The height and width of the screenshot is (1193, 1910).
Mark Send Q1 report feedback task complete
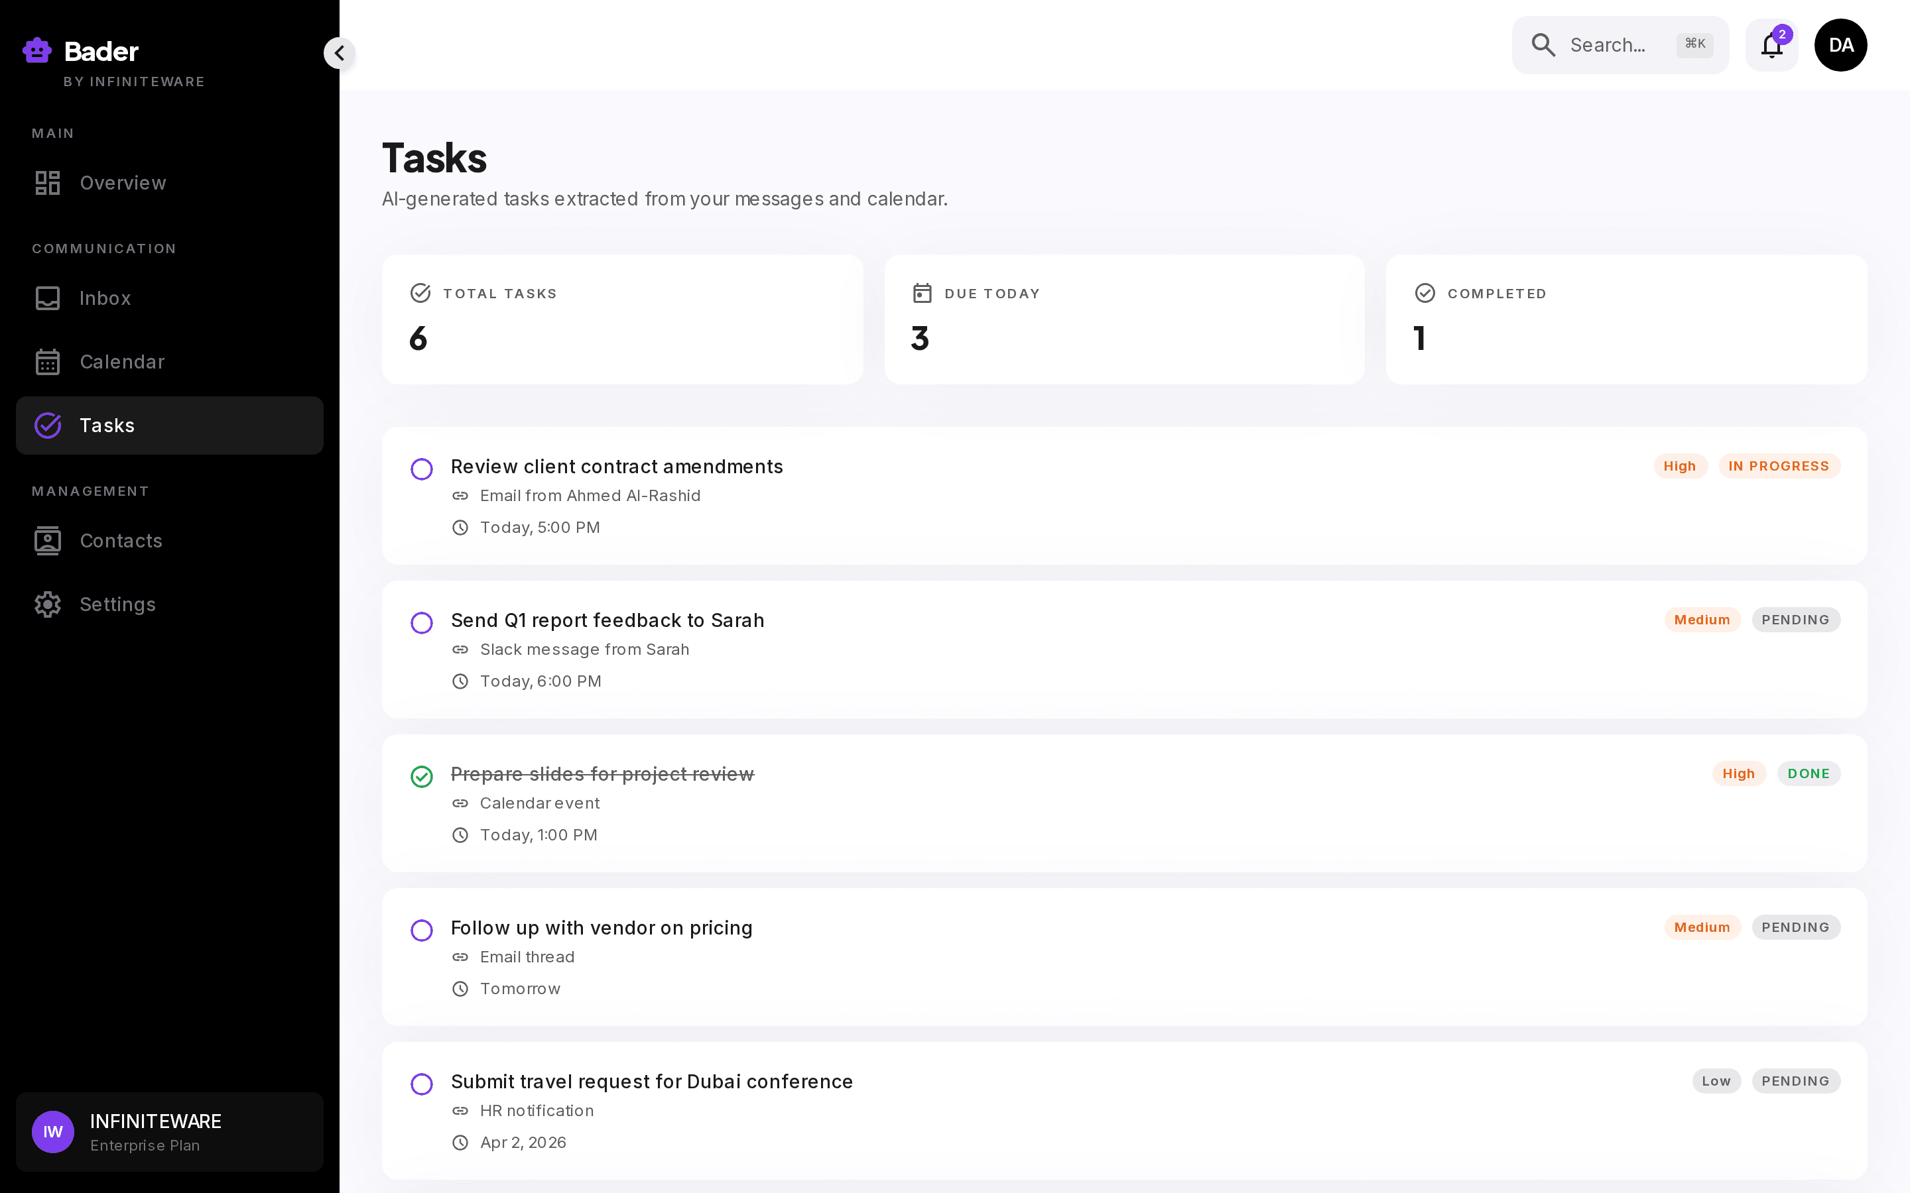click(422, 623)
